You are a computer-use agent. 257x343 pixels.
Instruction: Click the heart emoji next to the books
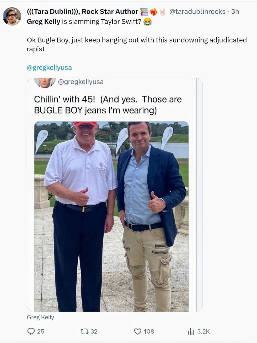point(154,12)
